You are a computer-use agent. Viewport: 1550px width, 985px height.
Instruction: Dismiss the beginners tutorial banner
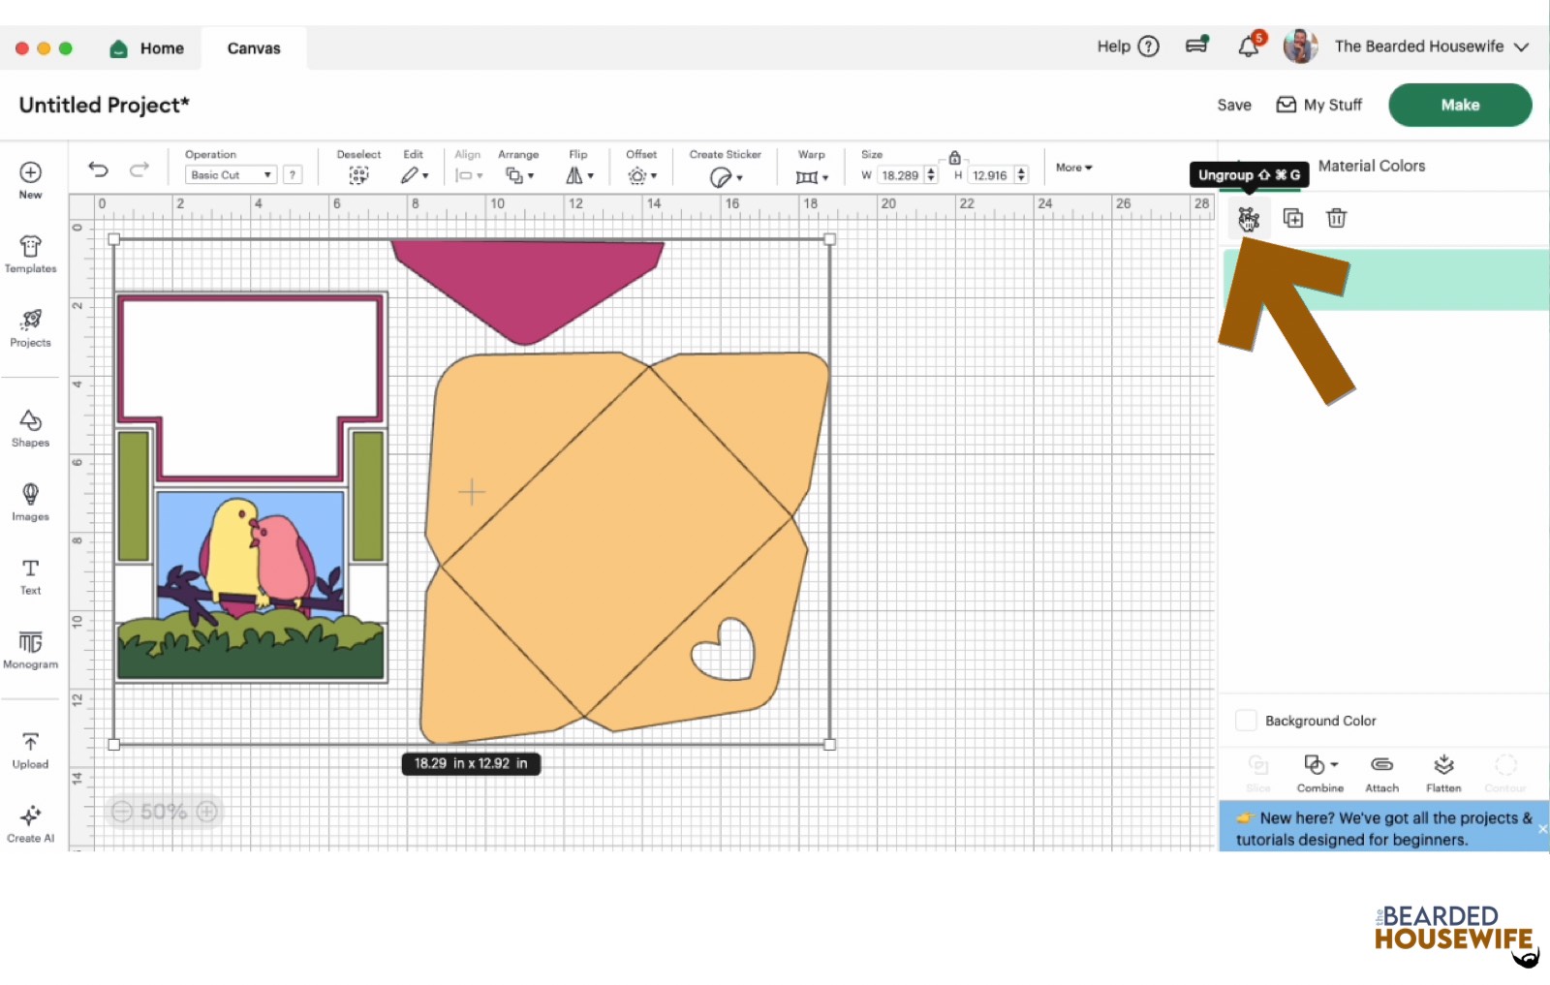click(1542, 828)
